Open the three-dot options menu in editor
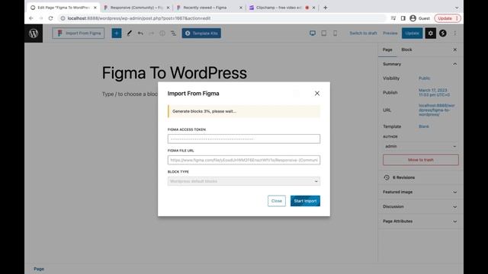 coord(454,33)
